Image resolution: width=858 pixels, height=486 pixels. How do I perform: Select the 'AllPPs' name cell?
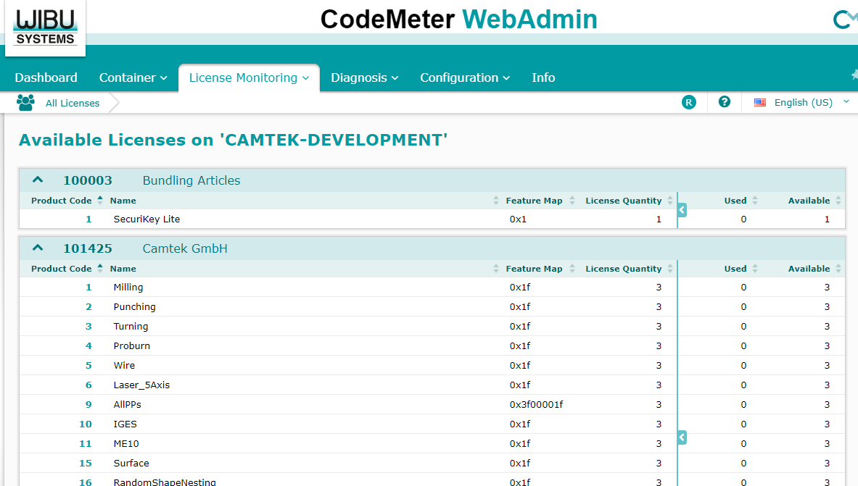tap(128, 405)
